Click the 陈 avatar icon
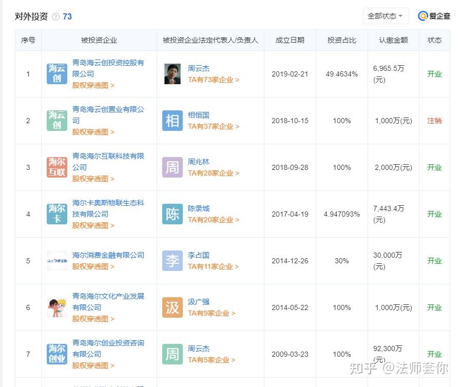 click(x=172, y=214)
